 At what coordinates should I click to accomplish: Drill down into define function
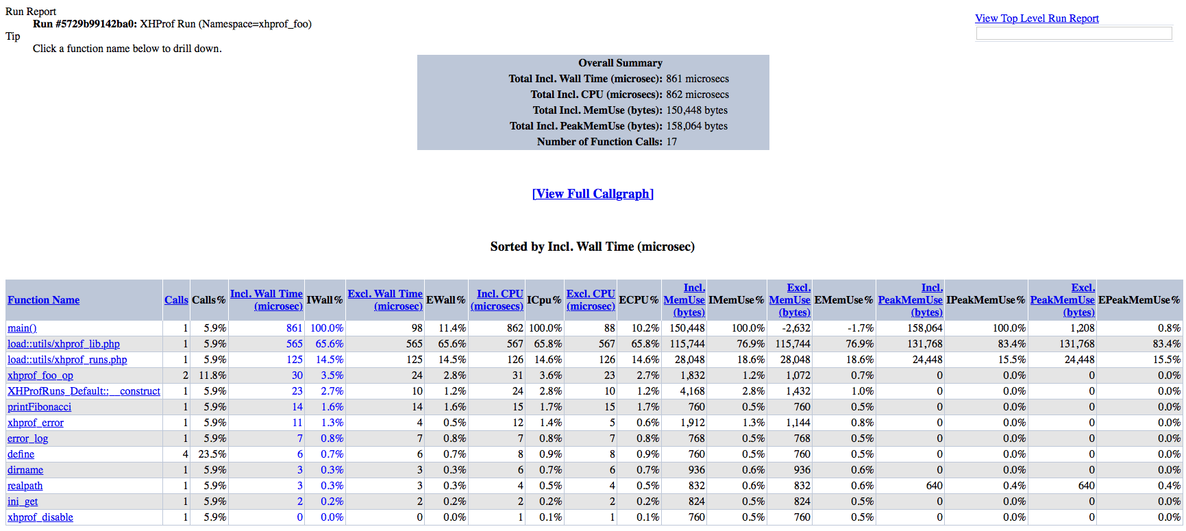(21, 454)
